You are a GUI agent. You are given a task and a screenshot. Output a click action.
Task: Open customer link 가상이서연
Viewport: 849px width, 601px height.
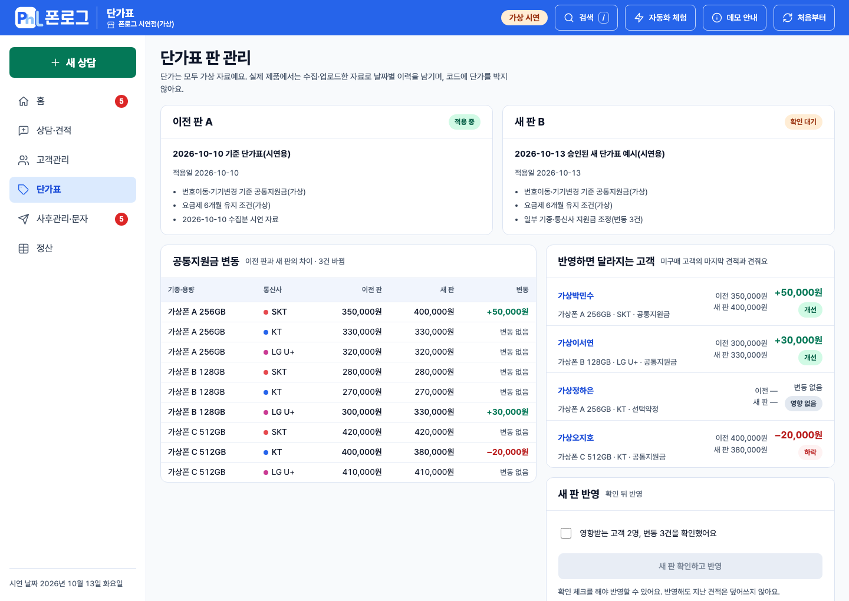point(576,343)
